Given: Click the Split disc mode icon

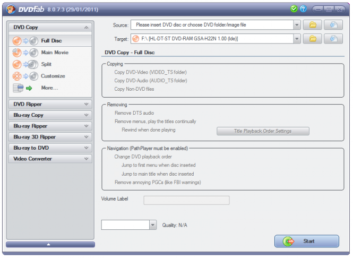Looking at the screenshot, I should tap(25, 64).
